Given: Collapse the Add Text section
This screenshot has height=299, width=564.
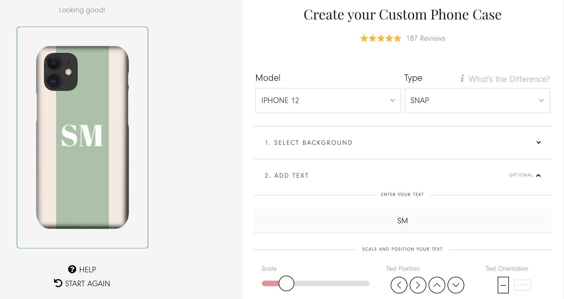Looking at the screenshot, I should pyautogui.click(x=538, y=175).
